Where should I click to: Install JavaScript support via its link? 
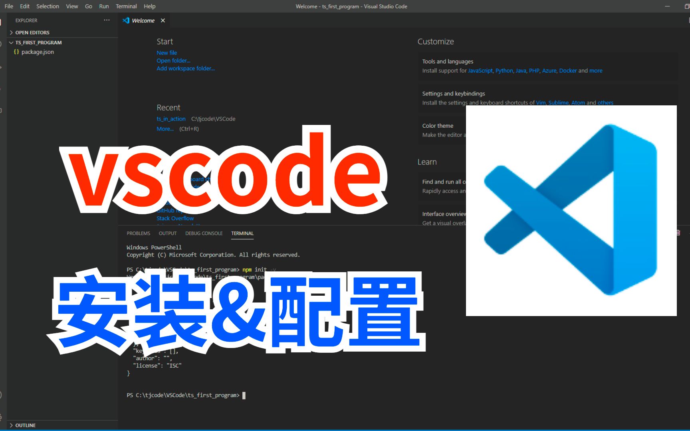(480, 71)
